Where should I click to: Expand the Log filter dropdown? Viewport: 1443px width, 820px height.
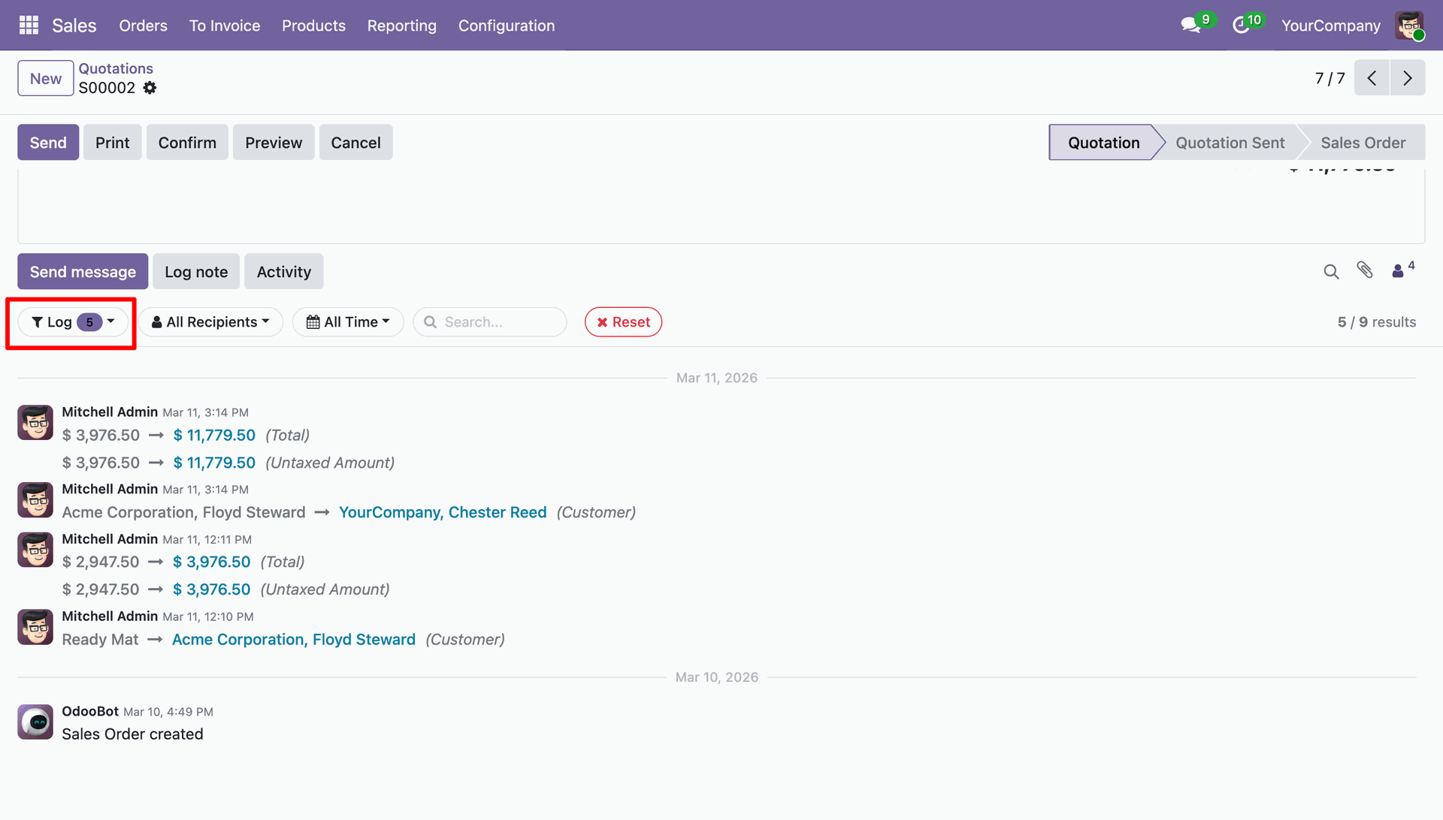(73, 322)
